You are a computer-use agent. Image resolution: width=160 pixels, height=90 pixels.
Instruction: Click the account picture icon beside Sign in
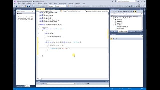[144, 4]
